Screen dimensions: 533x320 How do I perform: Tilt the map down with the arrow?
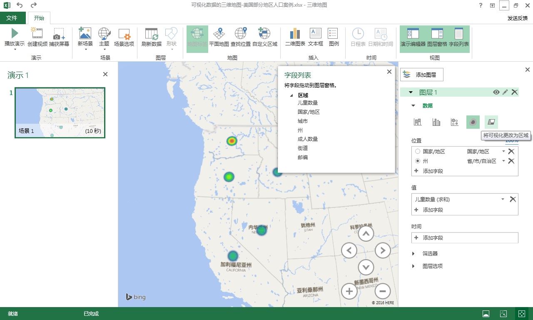[x=366, y=267]
